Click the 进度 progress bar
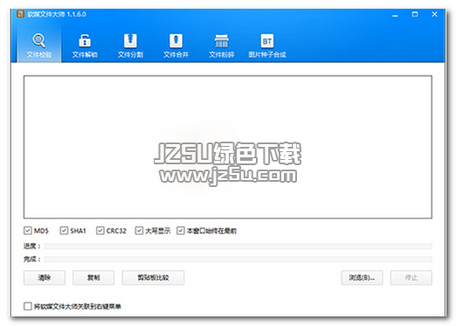This screenshot has width=456, height=326. click(x=238, y=246)
